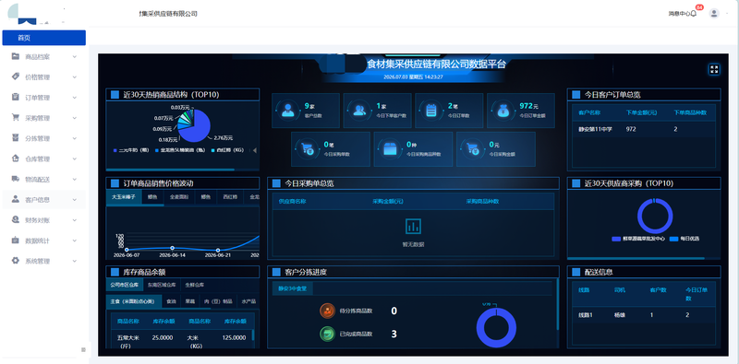Click the 静安第11中学 customer row
This screenshot has height=364, width=739.
[x=644, y=129]
